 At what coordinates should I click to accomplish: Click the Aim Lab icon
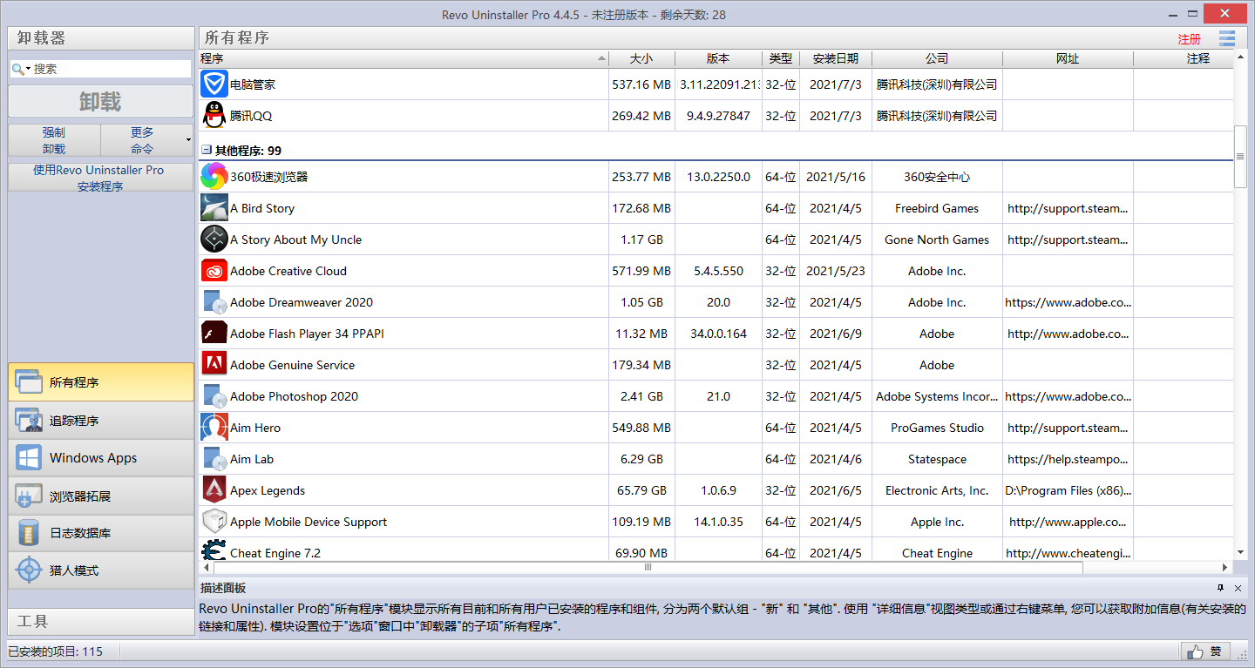click(x=214, y=459)
